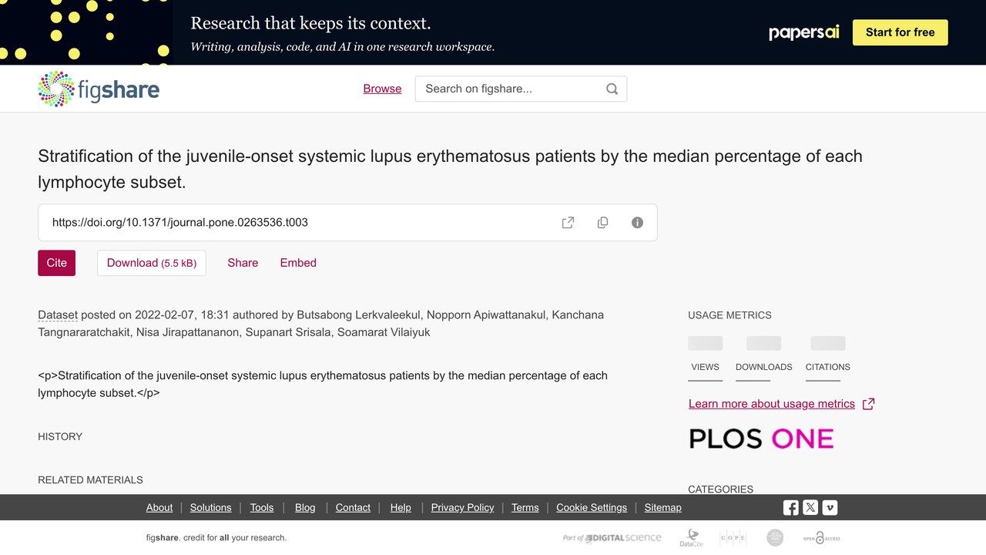Viewport: 986px width, 555px height.
Task: Click the Cite button
Action: (57, 263)
